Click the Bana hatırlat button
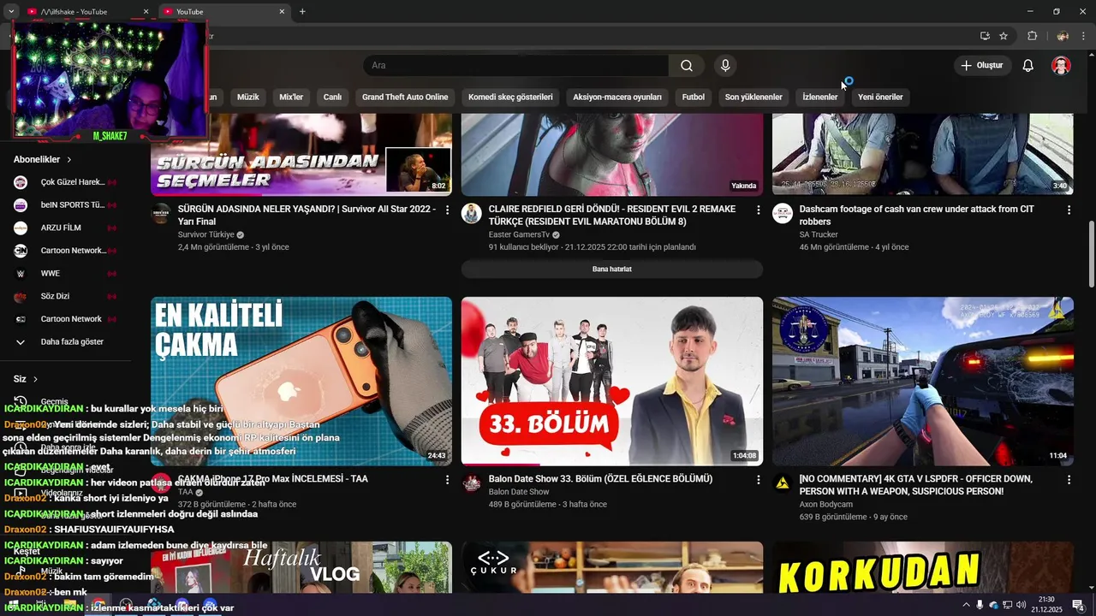Viewport: 1096px width, 616px height. [612, 269]
